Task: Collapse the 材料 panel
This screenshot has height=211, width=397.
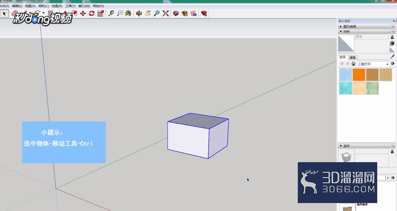Action: 341,32
